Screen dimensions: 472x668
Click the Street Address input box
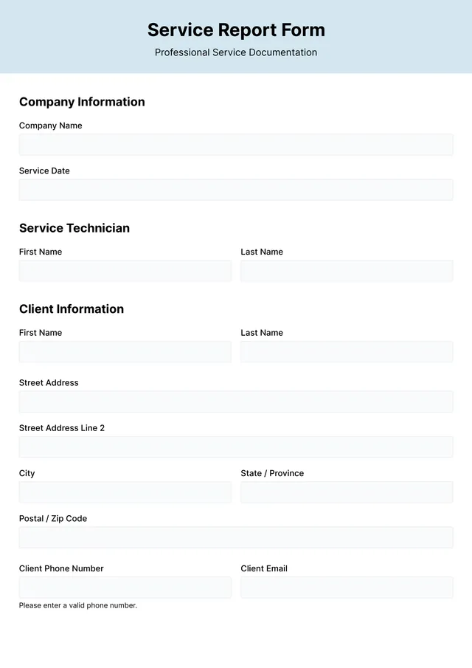(236, 401)
